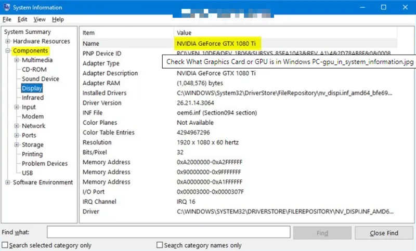Select the Adapter RAM row
416x251 pixels.
coord(239,83)
